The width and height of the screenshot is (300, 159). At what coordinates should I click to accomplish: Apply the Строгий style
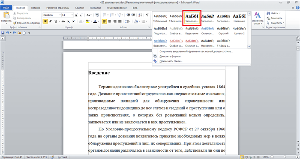223,30
